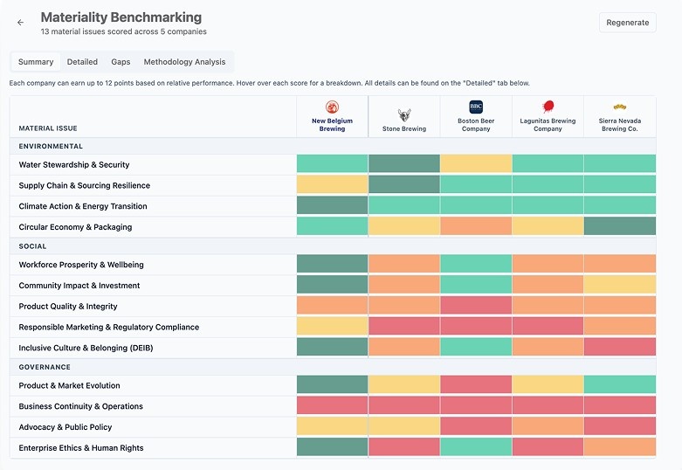This screenshot has height=470, width=682.
Task: Click the back arrow icon
Action: pos(20,22)
